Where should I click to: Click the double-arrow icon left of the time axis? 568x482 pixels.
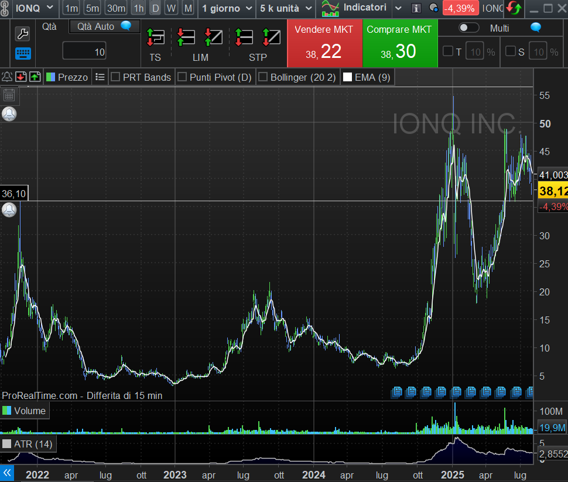(7, 473)
